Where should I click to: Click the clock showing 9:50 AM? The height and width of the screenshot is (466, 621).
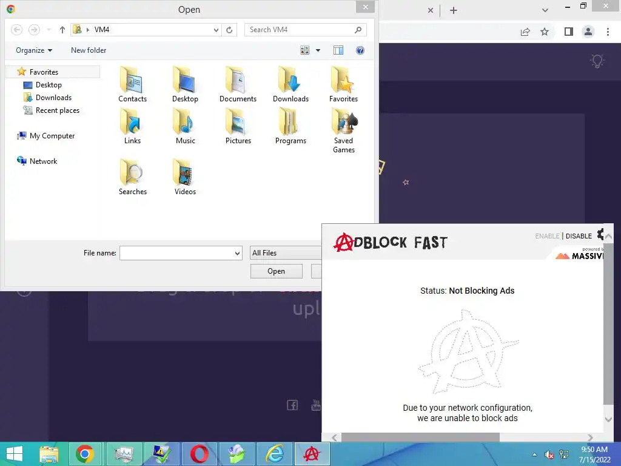tap(594, 450)
